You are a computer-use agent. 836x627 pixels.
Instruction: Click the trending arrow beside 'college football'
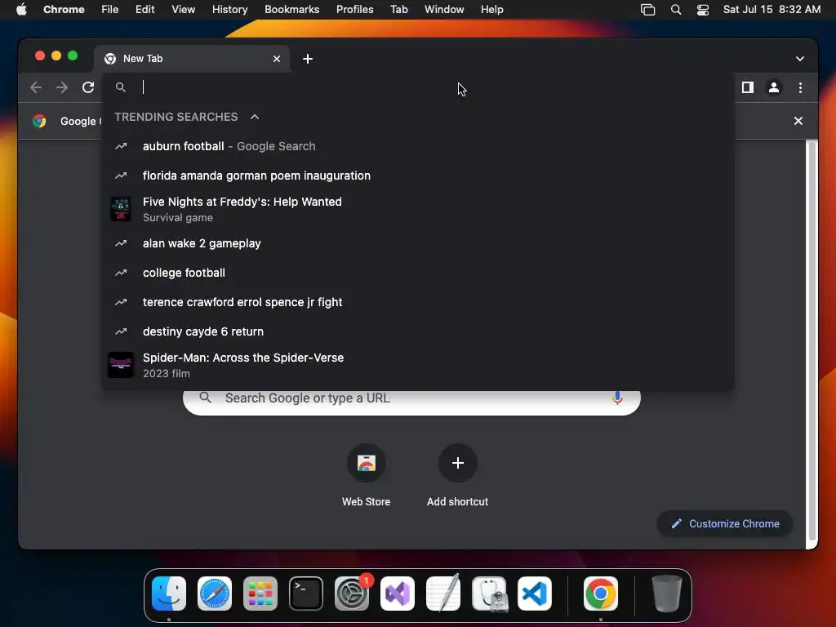[121, 273]
